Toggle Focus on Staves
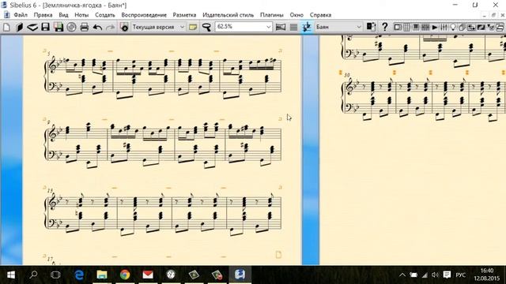The width and height of the screenshot is (506, 284). (x=293, y=27)
